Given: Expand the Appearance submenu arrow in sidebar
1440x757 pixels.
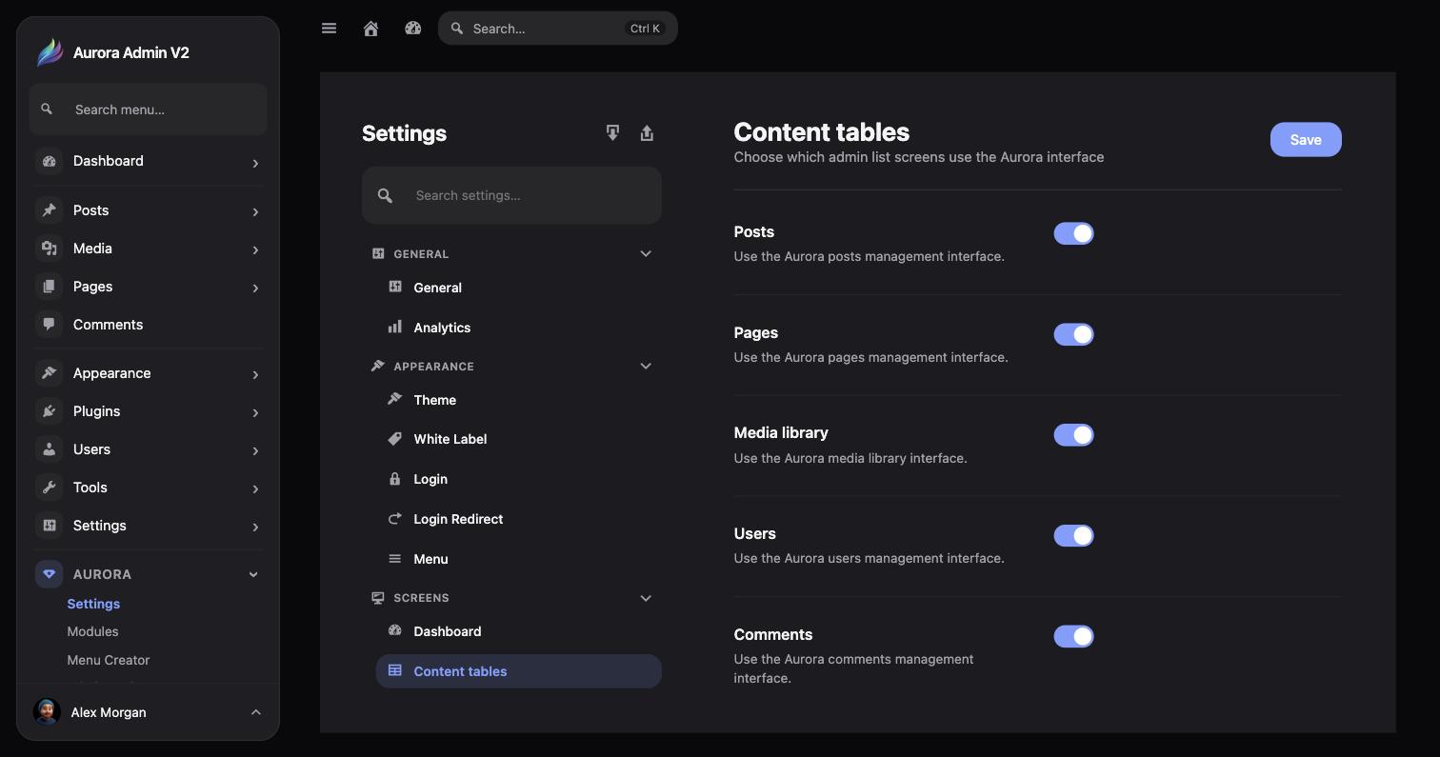Looking at the screenshot, I should pyautogui.click(x=255, y=374).
